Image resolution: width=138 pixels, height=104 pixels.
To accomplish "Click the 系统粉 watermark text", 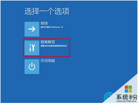I will [x=127, y=97].
